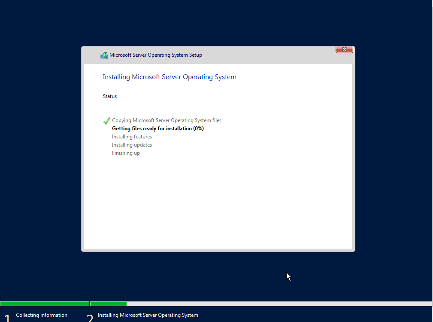
Task: Click the 'Status' label
Action: tap(110, 96)
